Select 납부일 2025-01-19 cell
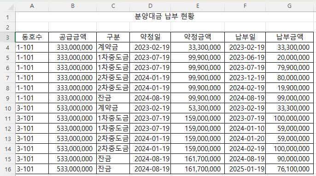Viewport: 316px width, 176px height. 245,169
